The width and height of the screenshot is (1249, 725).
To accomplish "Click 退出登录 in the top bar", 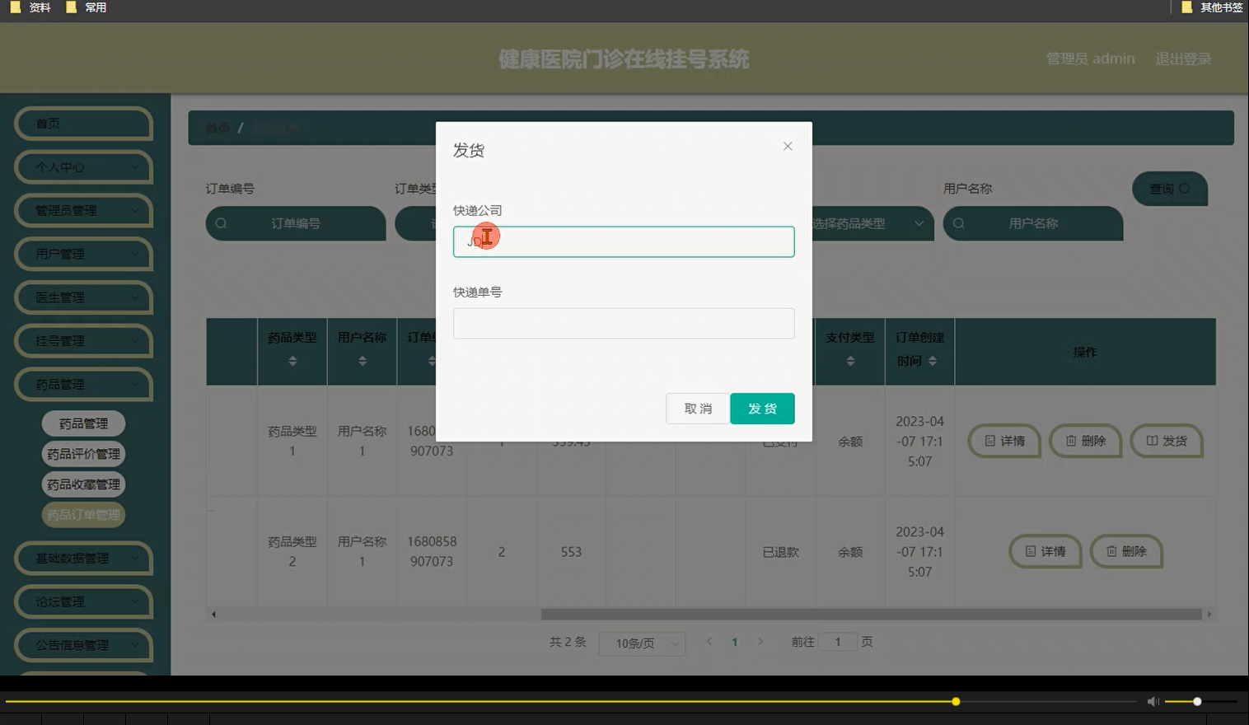I will (1183, 58).
